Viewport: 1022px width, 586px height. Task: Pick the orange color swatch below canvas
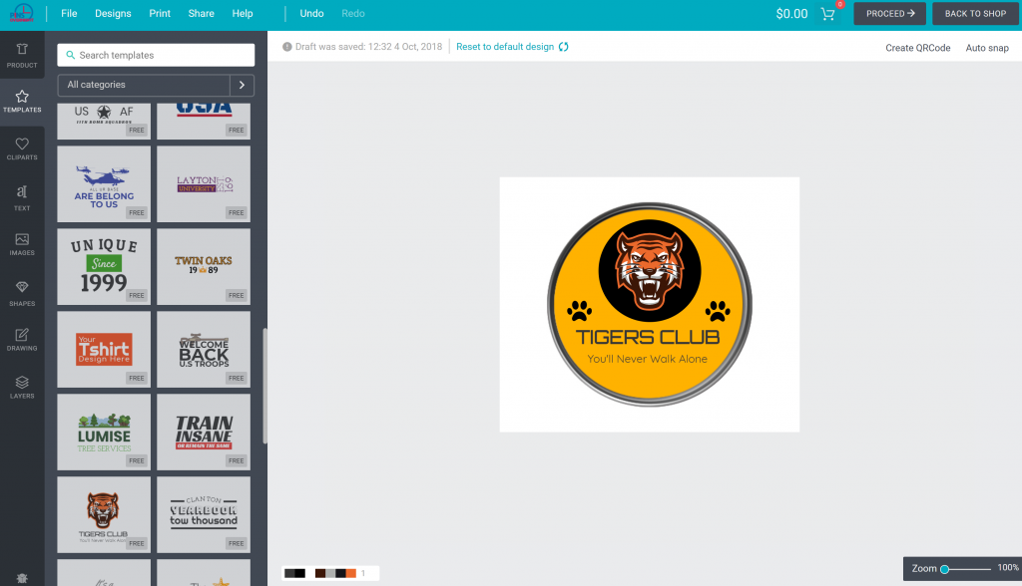pyautogui.click(x=351, y=573)
